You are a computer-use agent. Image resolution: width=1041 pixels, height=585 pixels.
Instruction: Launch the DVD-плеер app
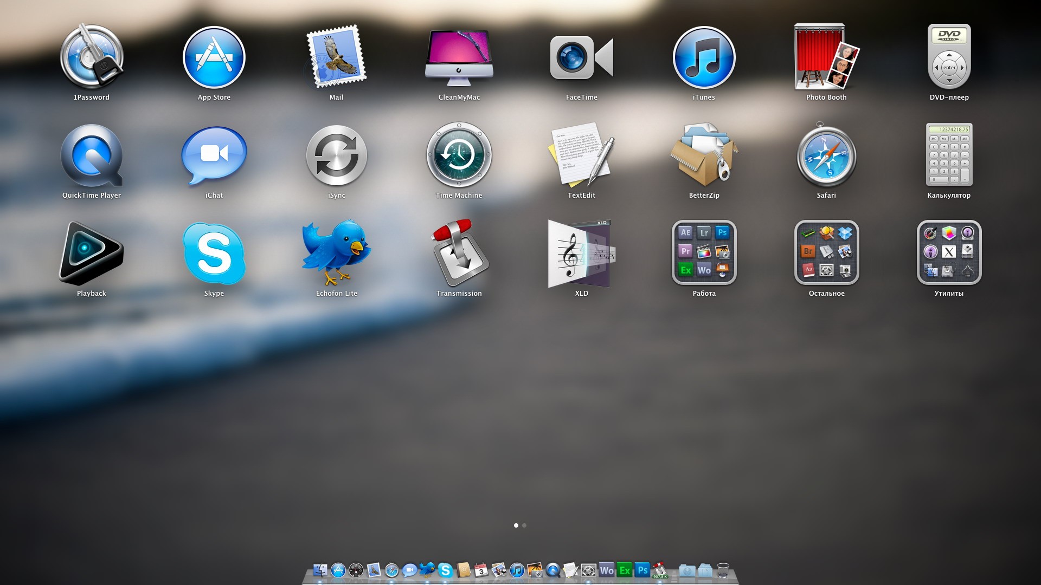click(949, 57)
